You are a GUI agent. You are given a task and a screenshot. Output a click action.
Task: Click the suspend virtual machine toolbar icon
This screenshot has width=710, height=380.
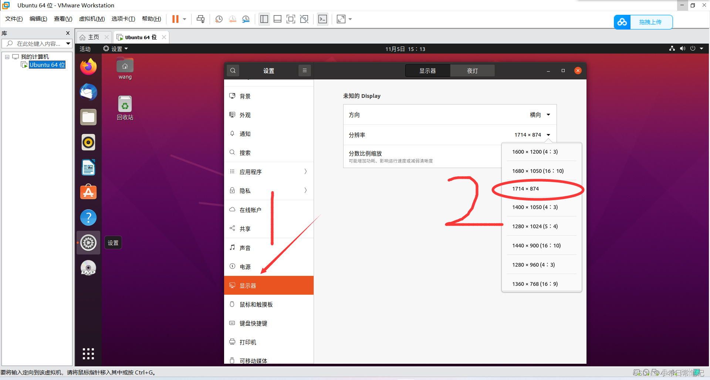tap(175, 19)
